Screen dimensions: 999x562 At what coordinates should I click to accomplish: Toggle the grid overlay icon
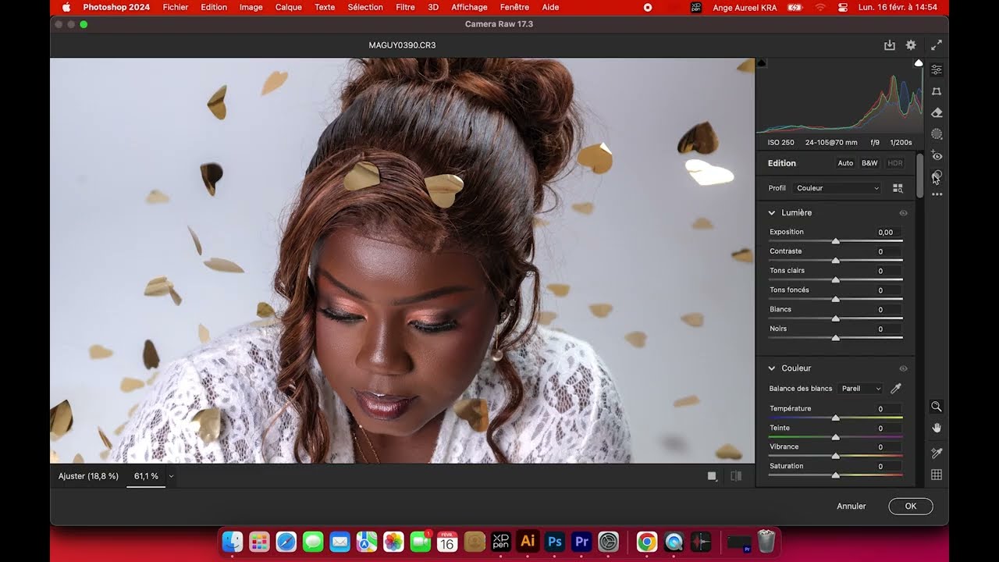point(937,475)
